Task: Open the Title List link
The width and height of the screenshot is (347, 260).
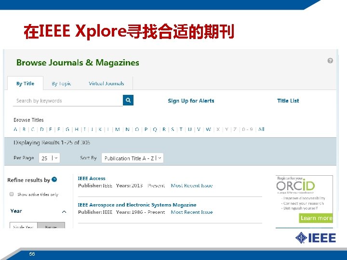Action: pos(288,101)
